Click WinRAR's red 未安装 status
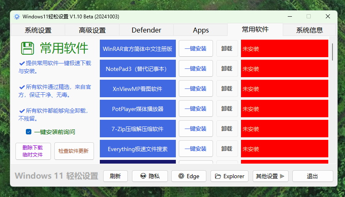This screenshot has width=345, height=197. (x=284, y=48)
